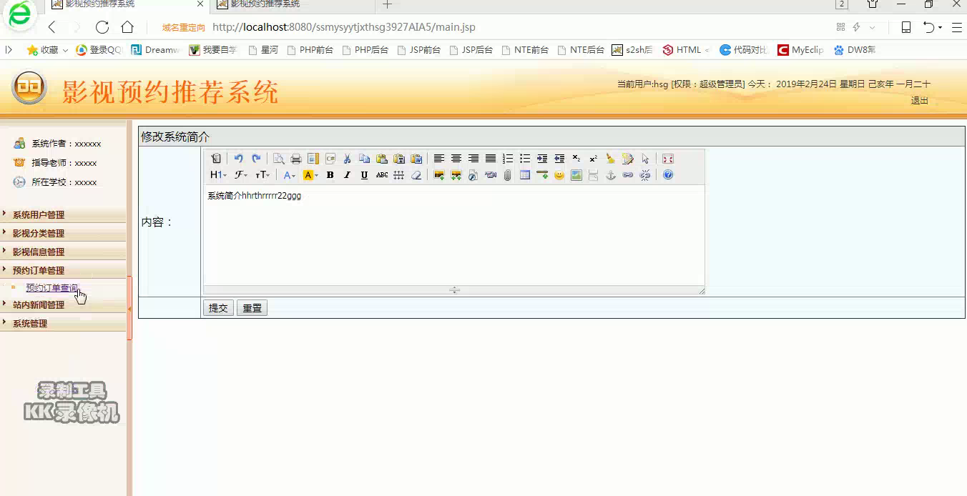Center align text in the editor

[456, 159]
